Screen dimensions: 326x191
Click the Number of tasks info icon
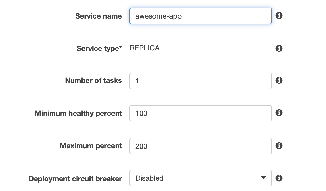[x=279, y=81]
